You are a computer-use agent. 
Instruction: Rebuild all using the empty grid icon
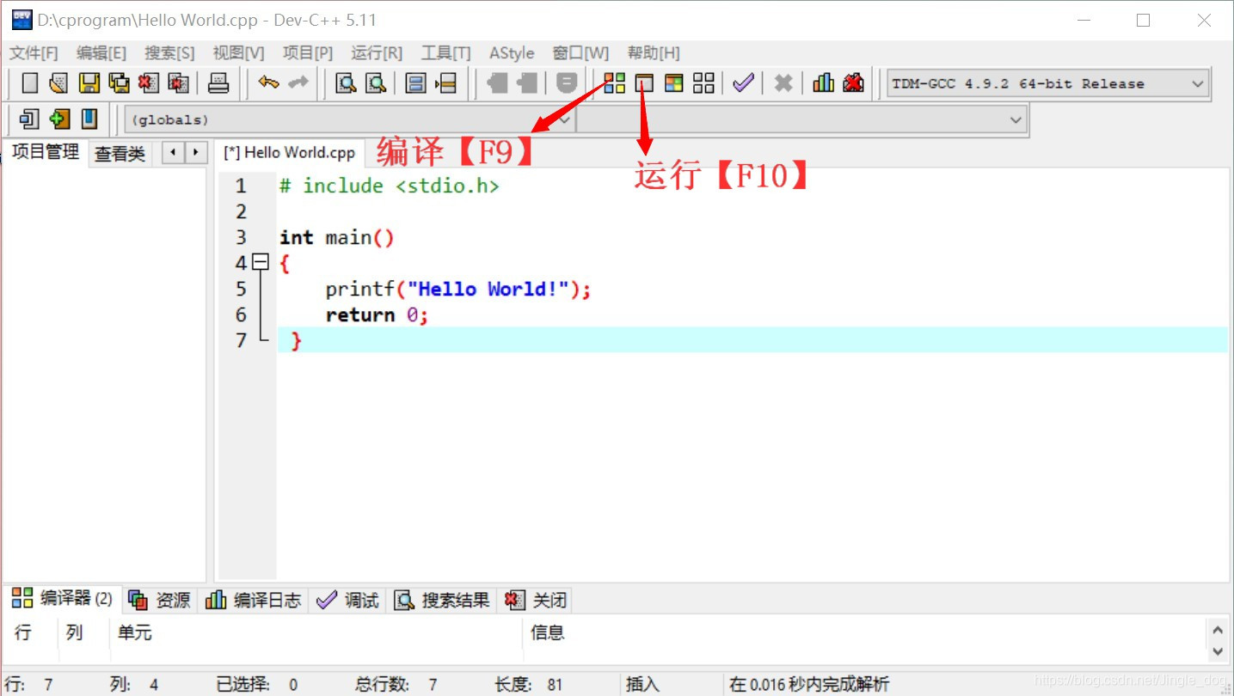tap(703, 83)
